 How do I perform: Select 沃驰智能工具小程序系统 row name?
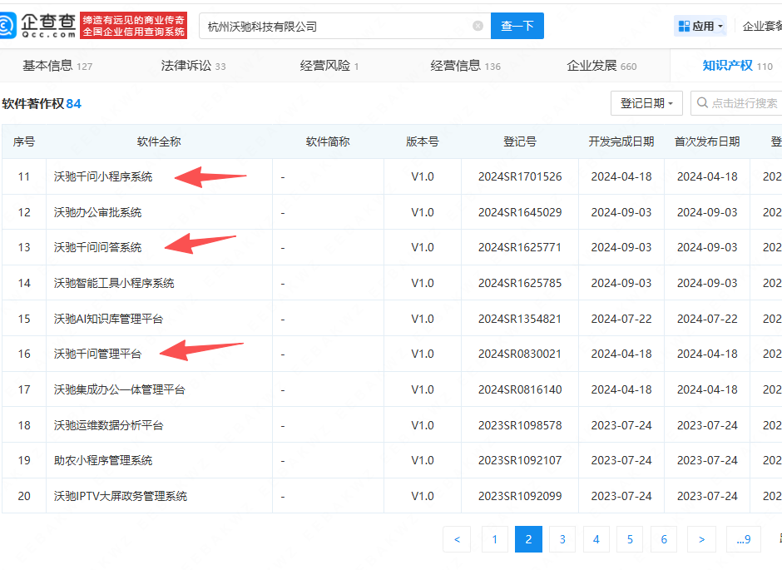[114, 283]
